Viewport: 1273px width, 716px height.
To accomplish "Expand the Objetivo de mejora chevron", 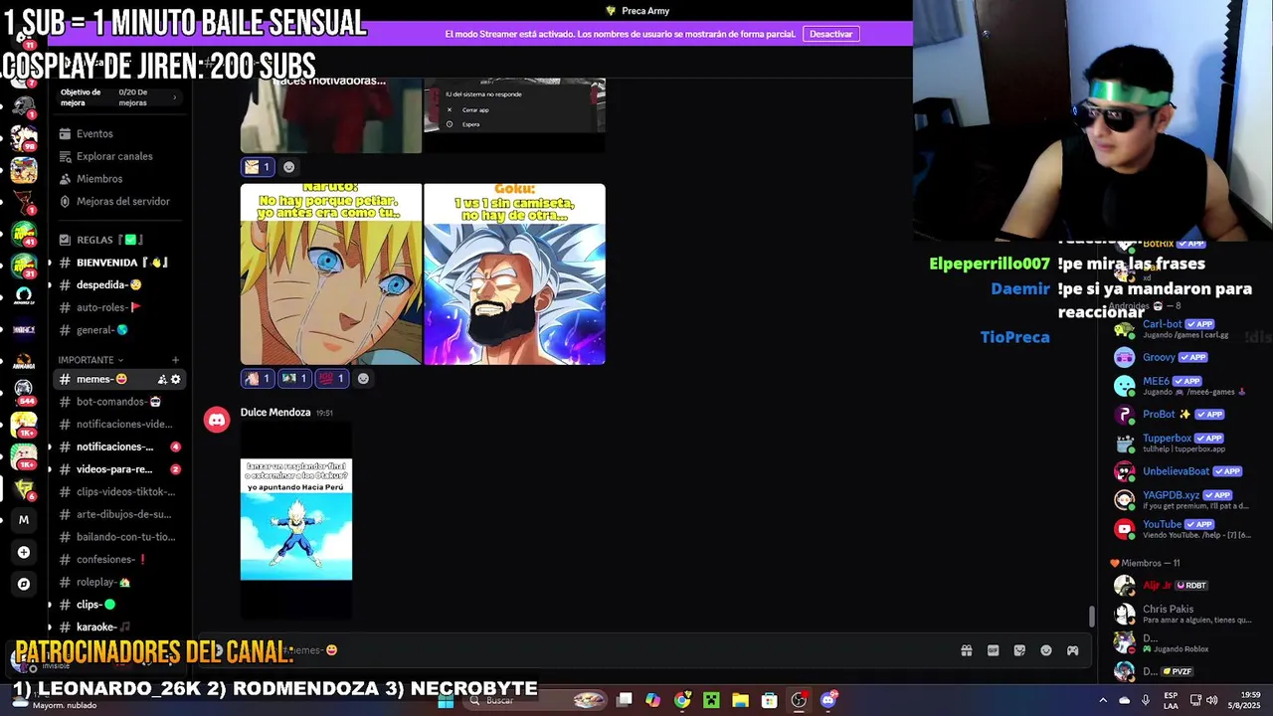I will point(175,97).
